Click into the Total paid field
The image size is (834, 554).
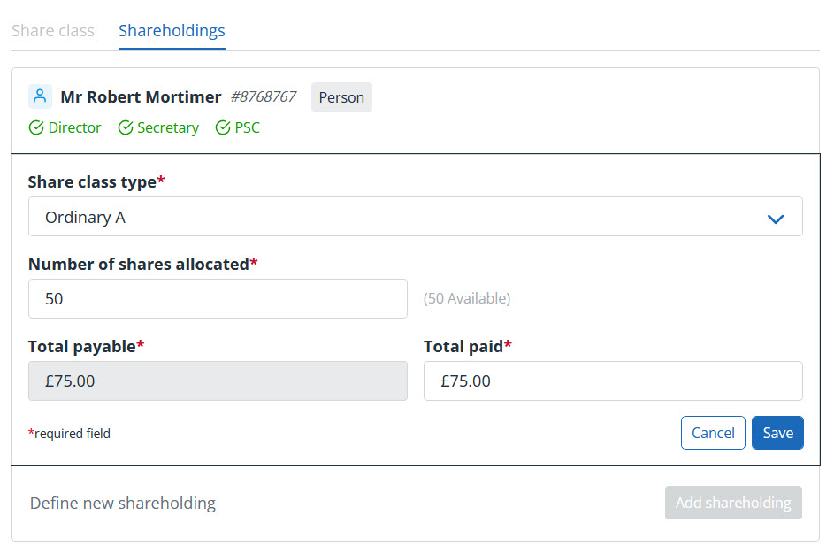click(x=613, y=381)
